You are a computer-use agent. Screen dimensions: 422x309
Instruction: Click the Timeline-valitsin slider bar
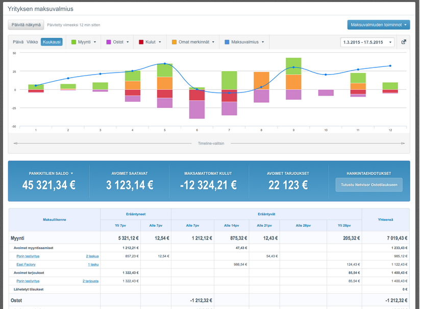210,143
